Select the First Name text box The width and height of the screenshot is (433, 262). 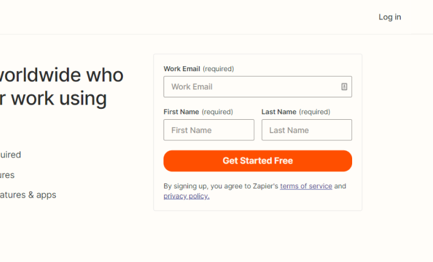click(x=209, y=129)
